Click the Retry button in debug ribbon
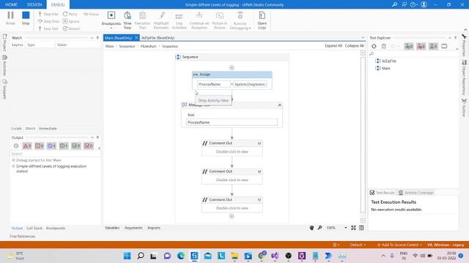The height and width of the screenshot is (263, 469). click(x=70, y=14)
